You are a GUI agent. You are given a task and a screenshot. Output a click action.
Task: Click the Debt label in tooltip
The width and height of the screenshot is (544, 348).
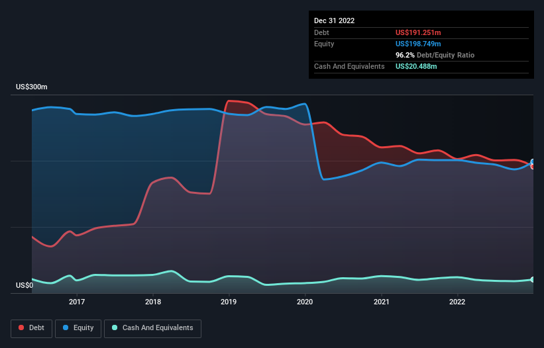321,32
